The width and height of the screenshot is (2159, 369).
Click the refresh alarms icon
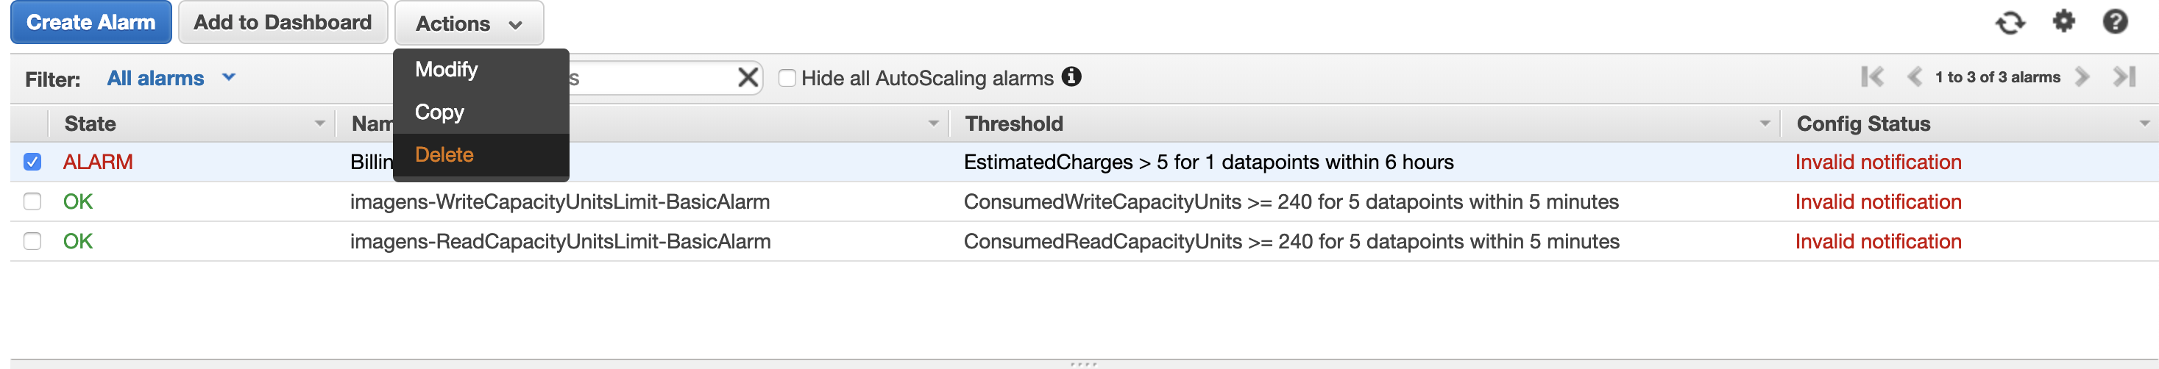coord(2009,23)
